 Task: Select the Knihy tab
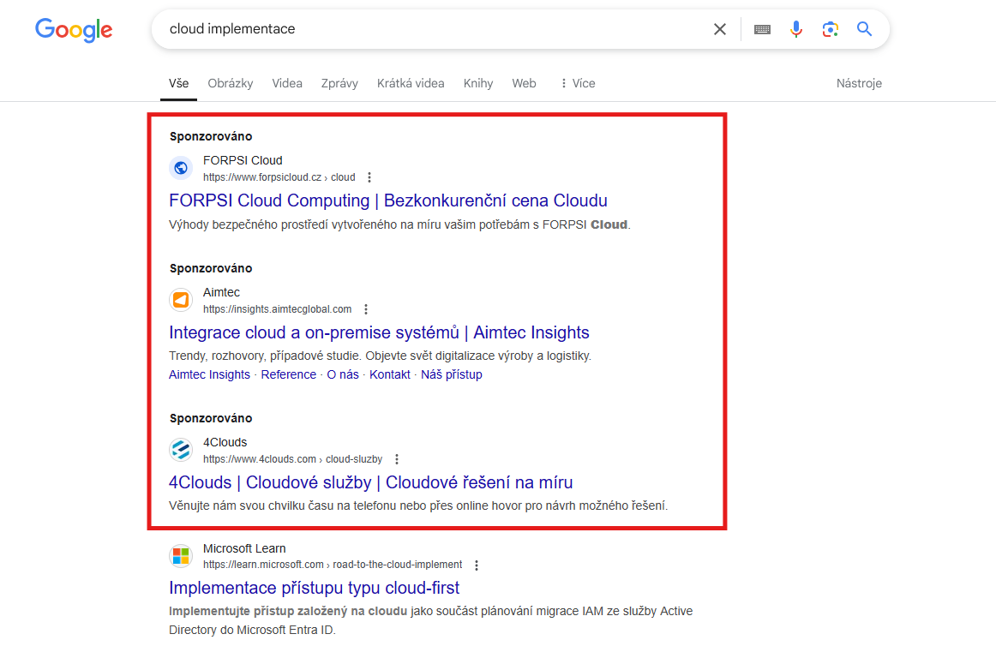coord(478,83)
